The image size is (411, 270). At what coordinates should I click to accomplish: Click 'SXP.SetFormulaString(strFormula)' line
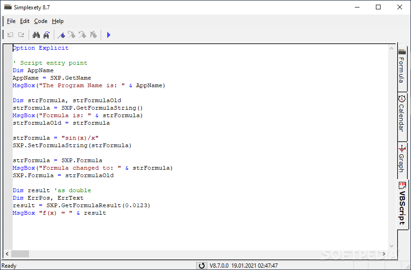[72, 145]
